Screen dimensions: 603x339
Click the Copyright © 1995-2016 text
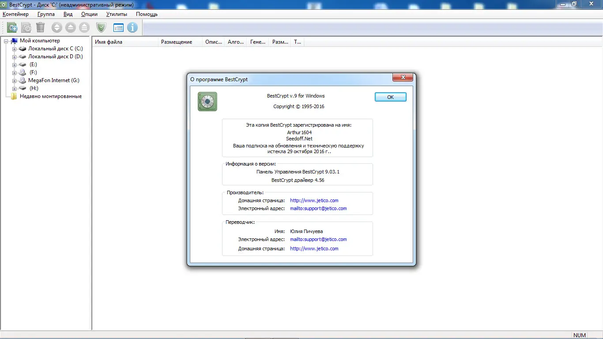coord(299,106)
